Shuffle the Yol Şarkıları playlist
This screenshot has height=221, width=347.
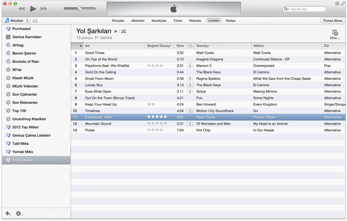coord(124,32)
